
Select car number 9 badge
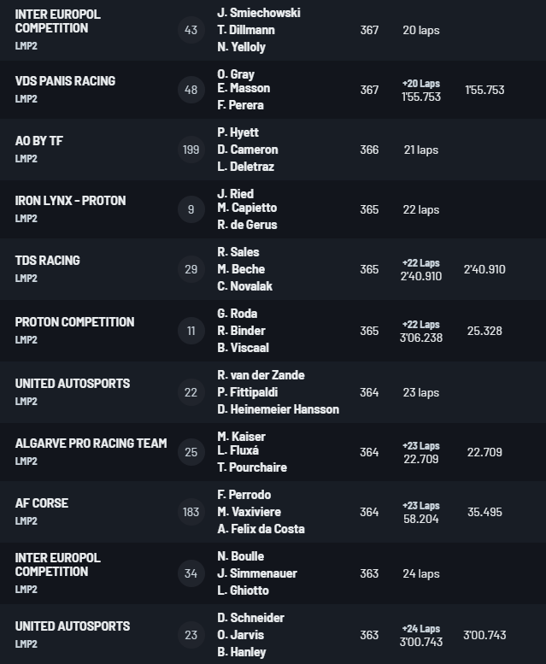[x=191, y=209]
